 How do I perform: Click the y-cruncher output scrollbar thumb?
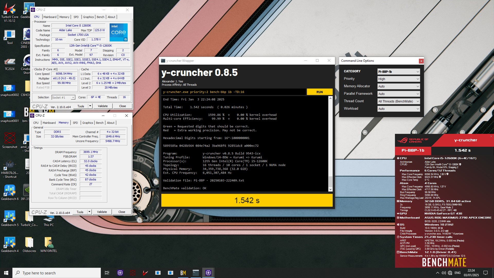330,181
